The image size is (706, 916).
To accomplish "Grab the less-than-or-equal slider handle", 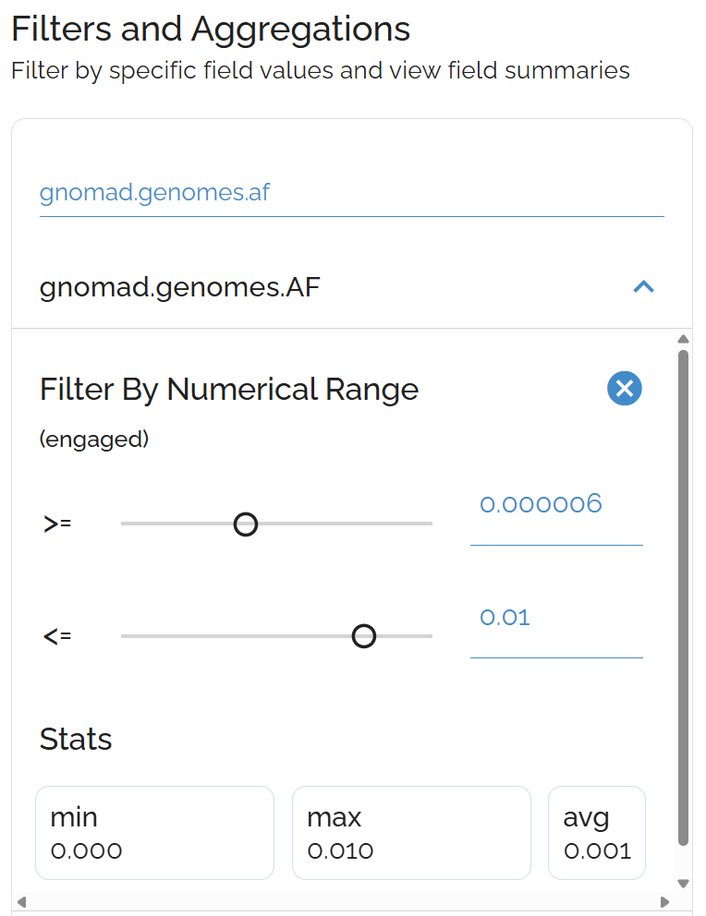I will pos(364,636).
